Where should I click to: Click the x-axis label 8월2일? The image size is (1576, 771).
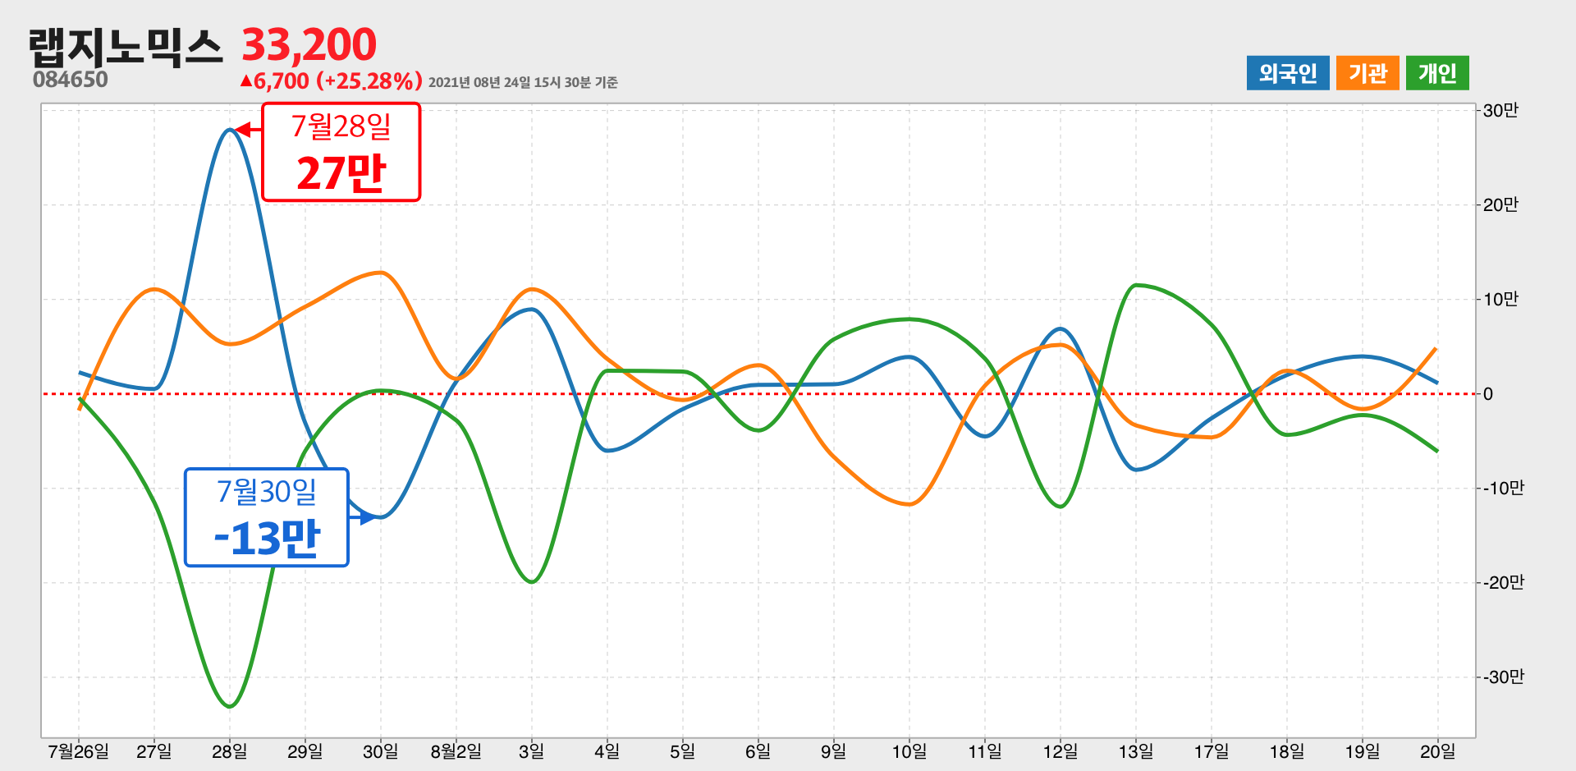(456, 751)
